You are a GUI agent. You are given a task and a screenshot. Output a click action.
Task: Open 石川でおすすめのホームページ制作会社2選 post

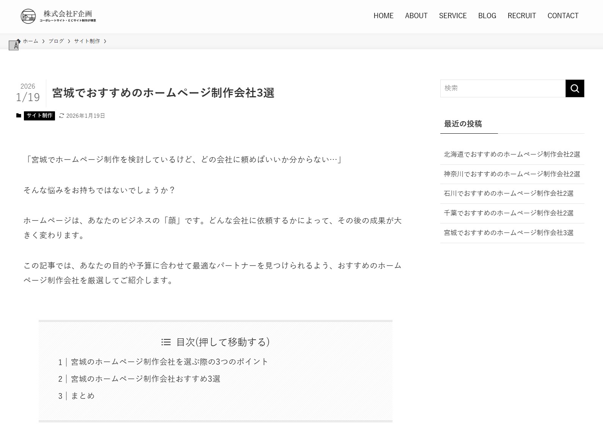[509, 194]
